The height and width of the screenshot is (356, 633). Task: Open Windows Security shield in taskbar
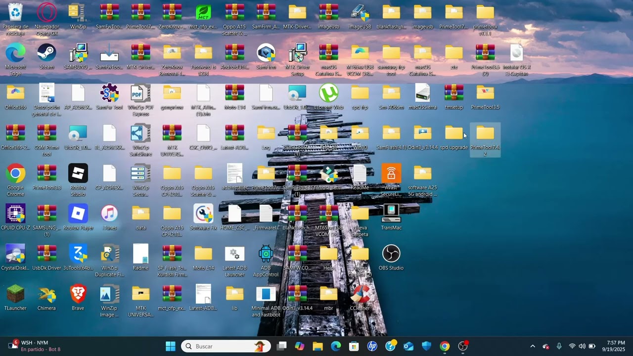pyautogui.click(x=426, y=346)
